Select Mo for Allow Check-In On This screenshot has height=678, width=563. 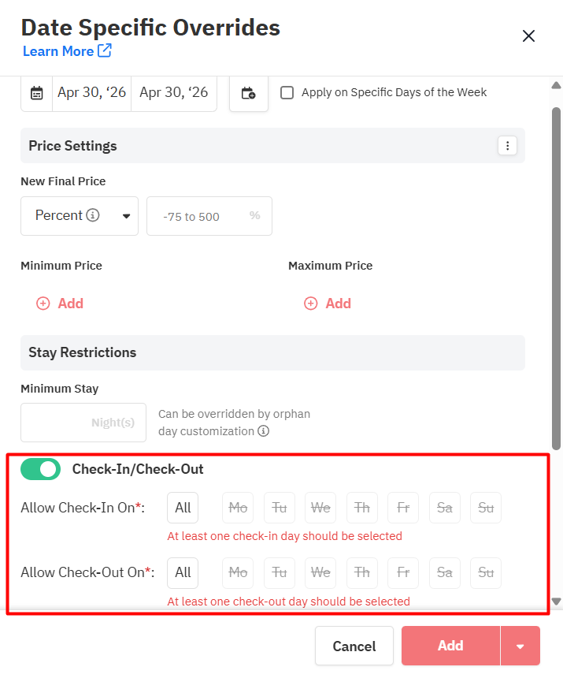point(238,508)
